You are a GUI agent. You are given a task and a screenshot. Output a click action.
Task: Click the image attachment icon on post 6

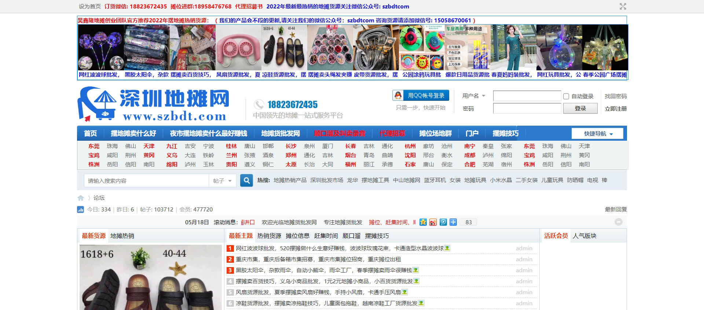pos(421,303)
